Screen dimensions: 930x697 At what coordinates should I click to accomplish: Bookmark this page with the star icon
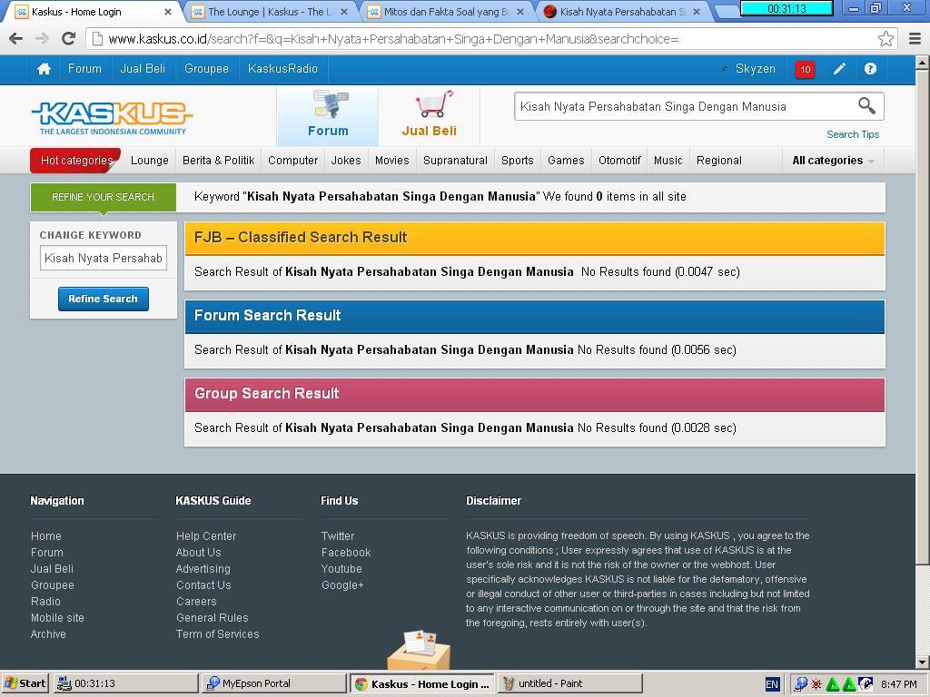tap(885, 39)
